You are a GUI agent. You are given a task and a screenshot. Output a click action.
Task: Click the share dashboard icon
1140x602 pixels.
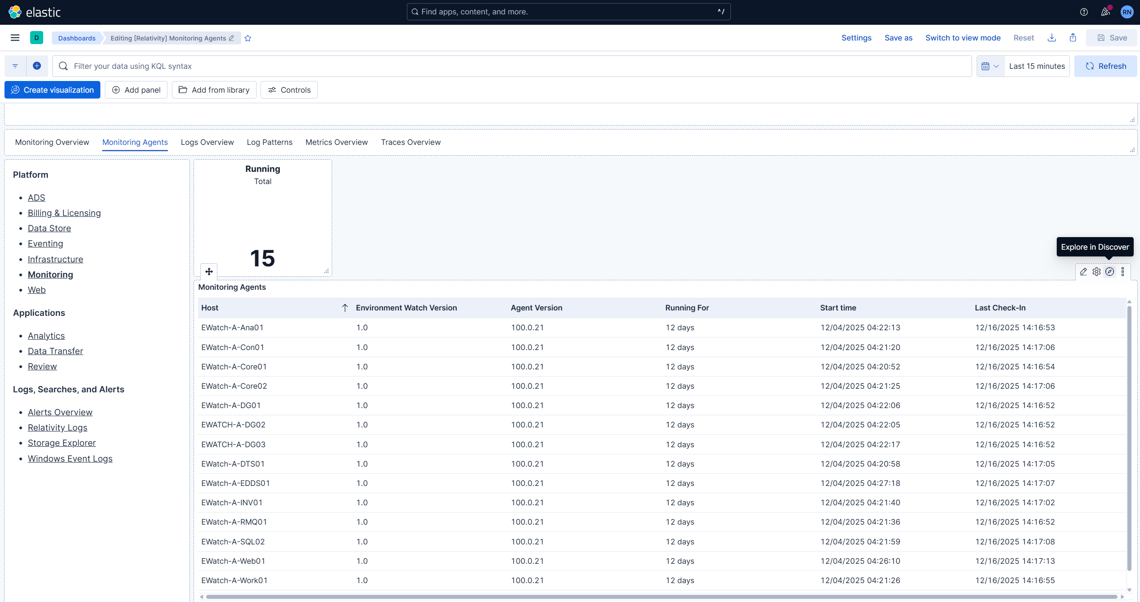(1073, 38)
